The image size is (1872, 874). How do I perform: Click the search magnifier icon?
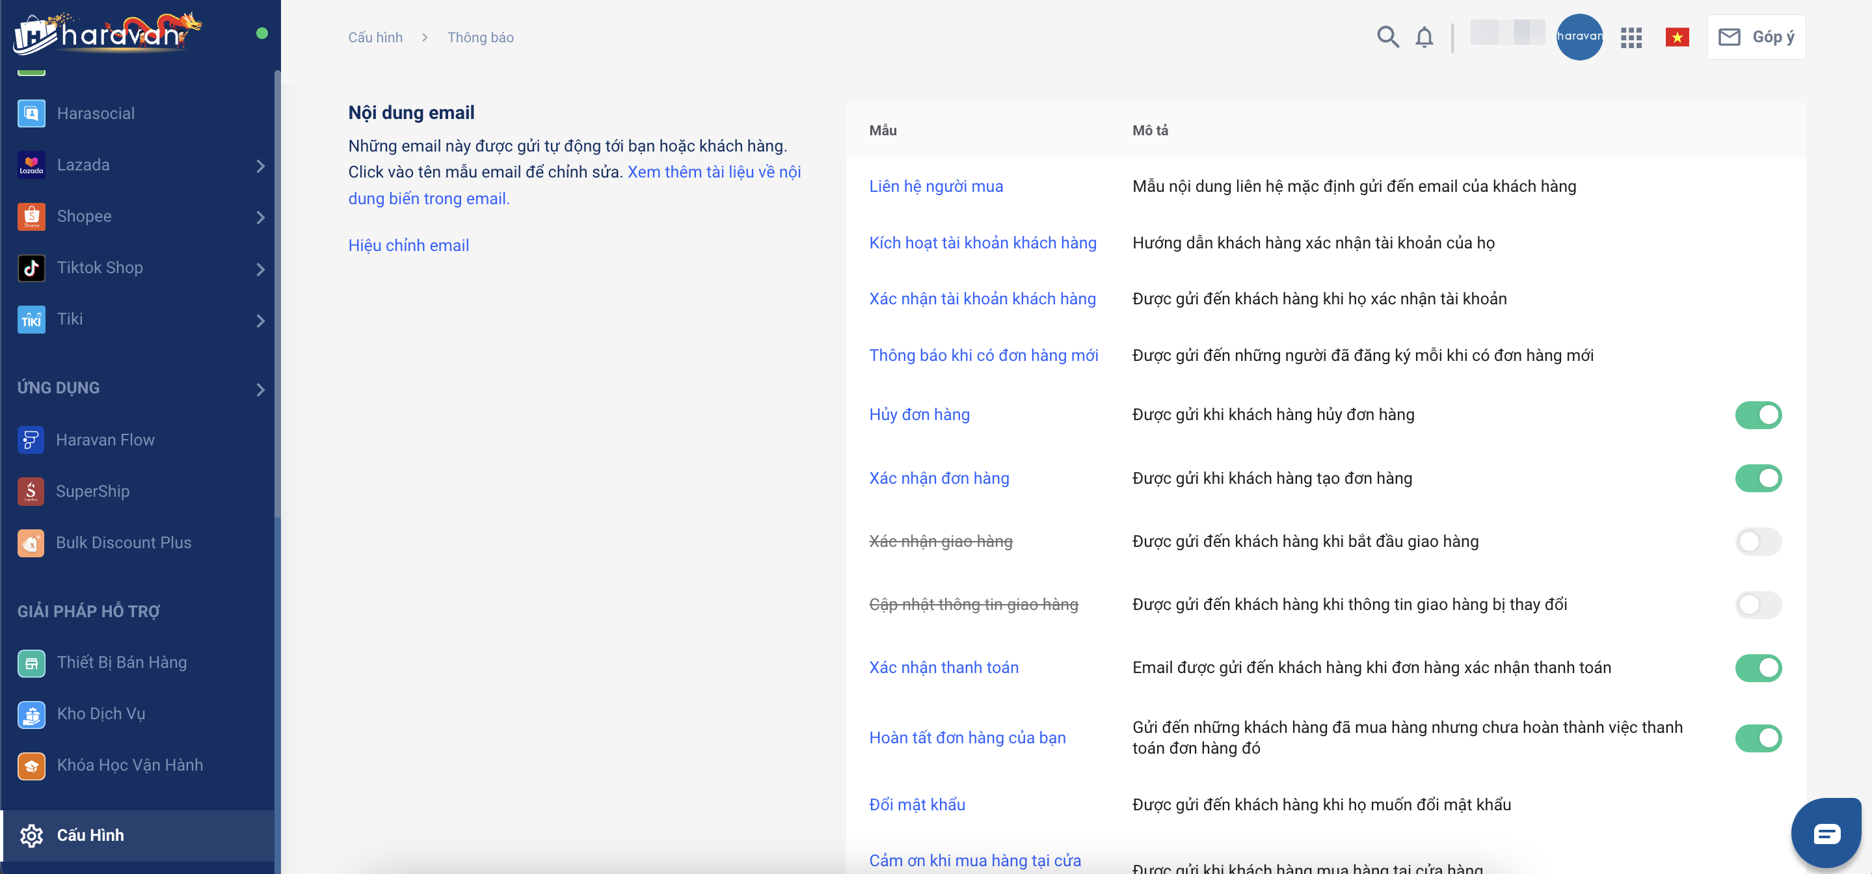[1387, 37]
